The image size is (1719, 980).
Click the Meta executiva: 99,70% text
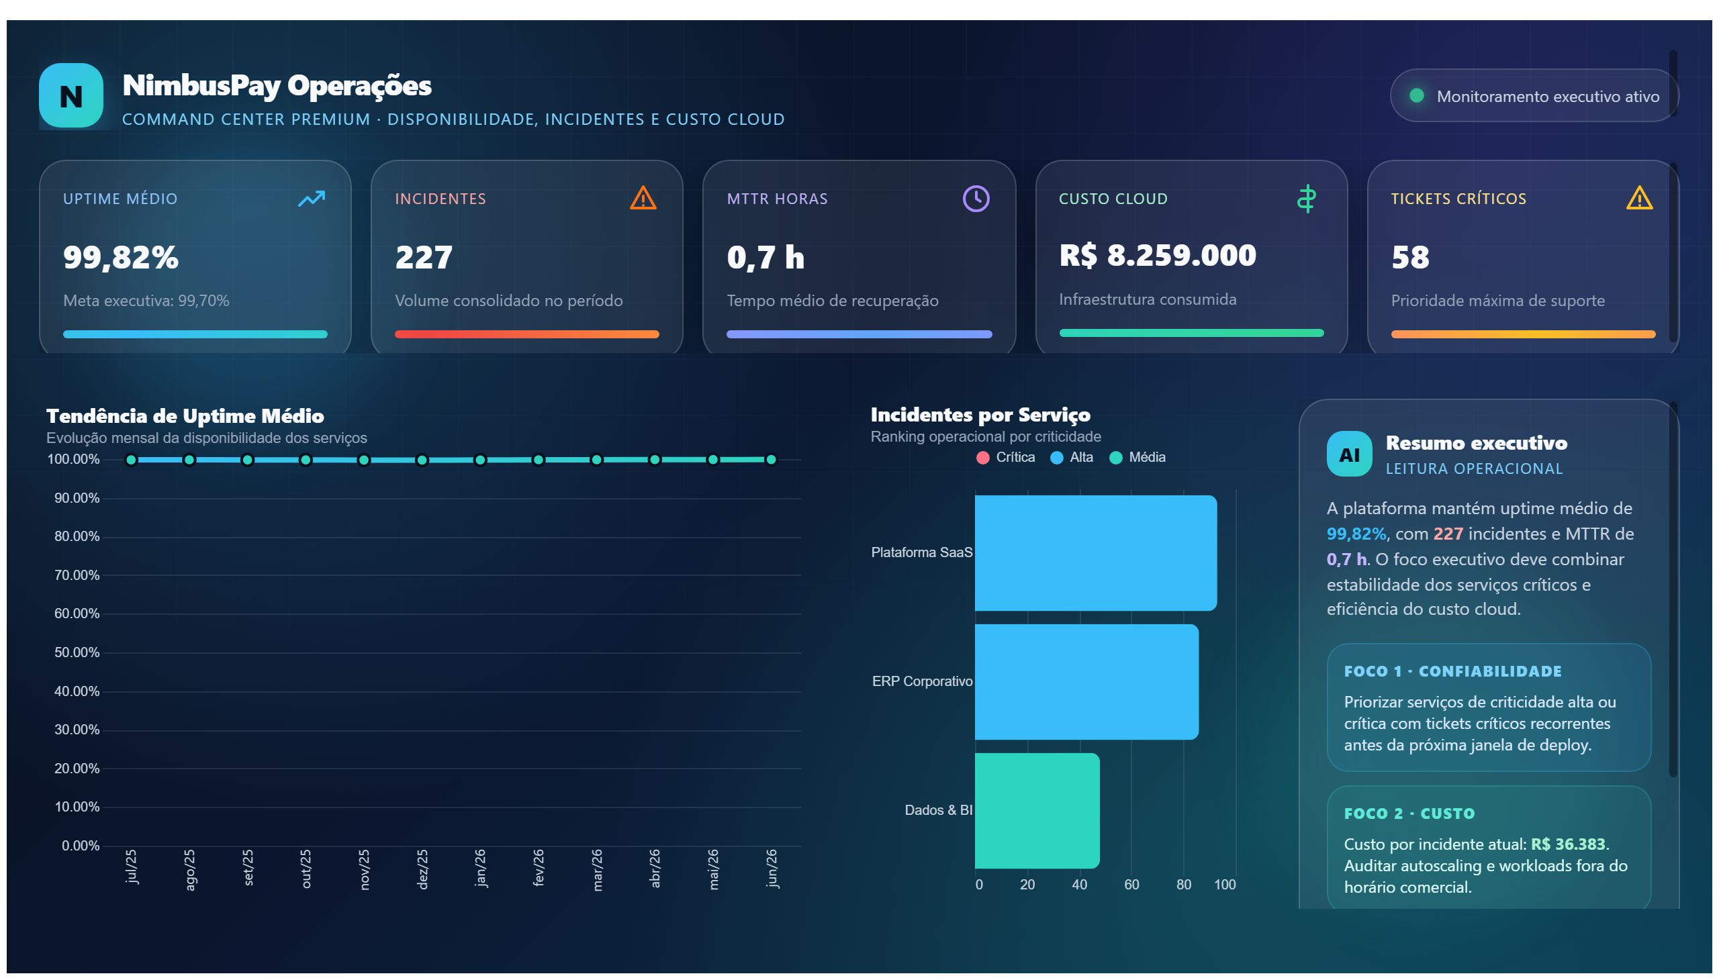coord(146,300)
